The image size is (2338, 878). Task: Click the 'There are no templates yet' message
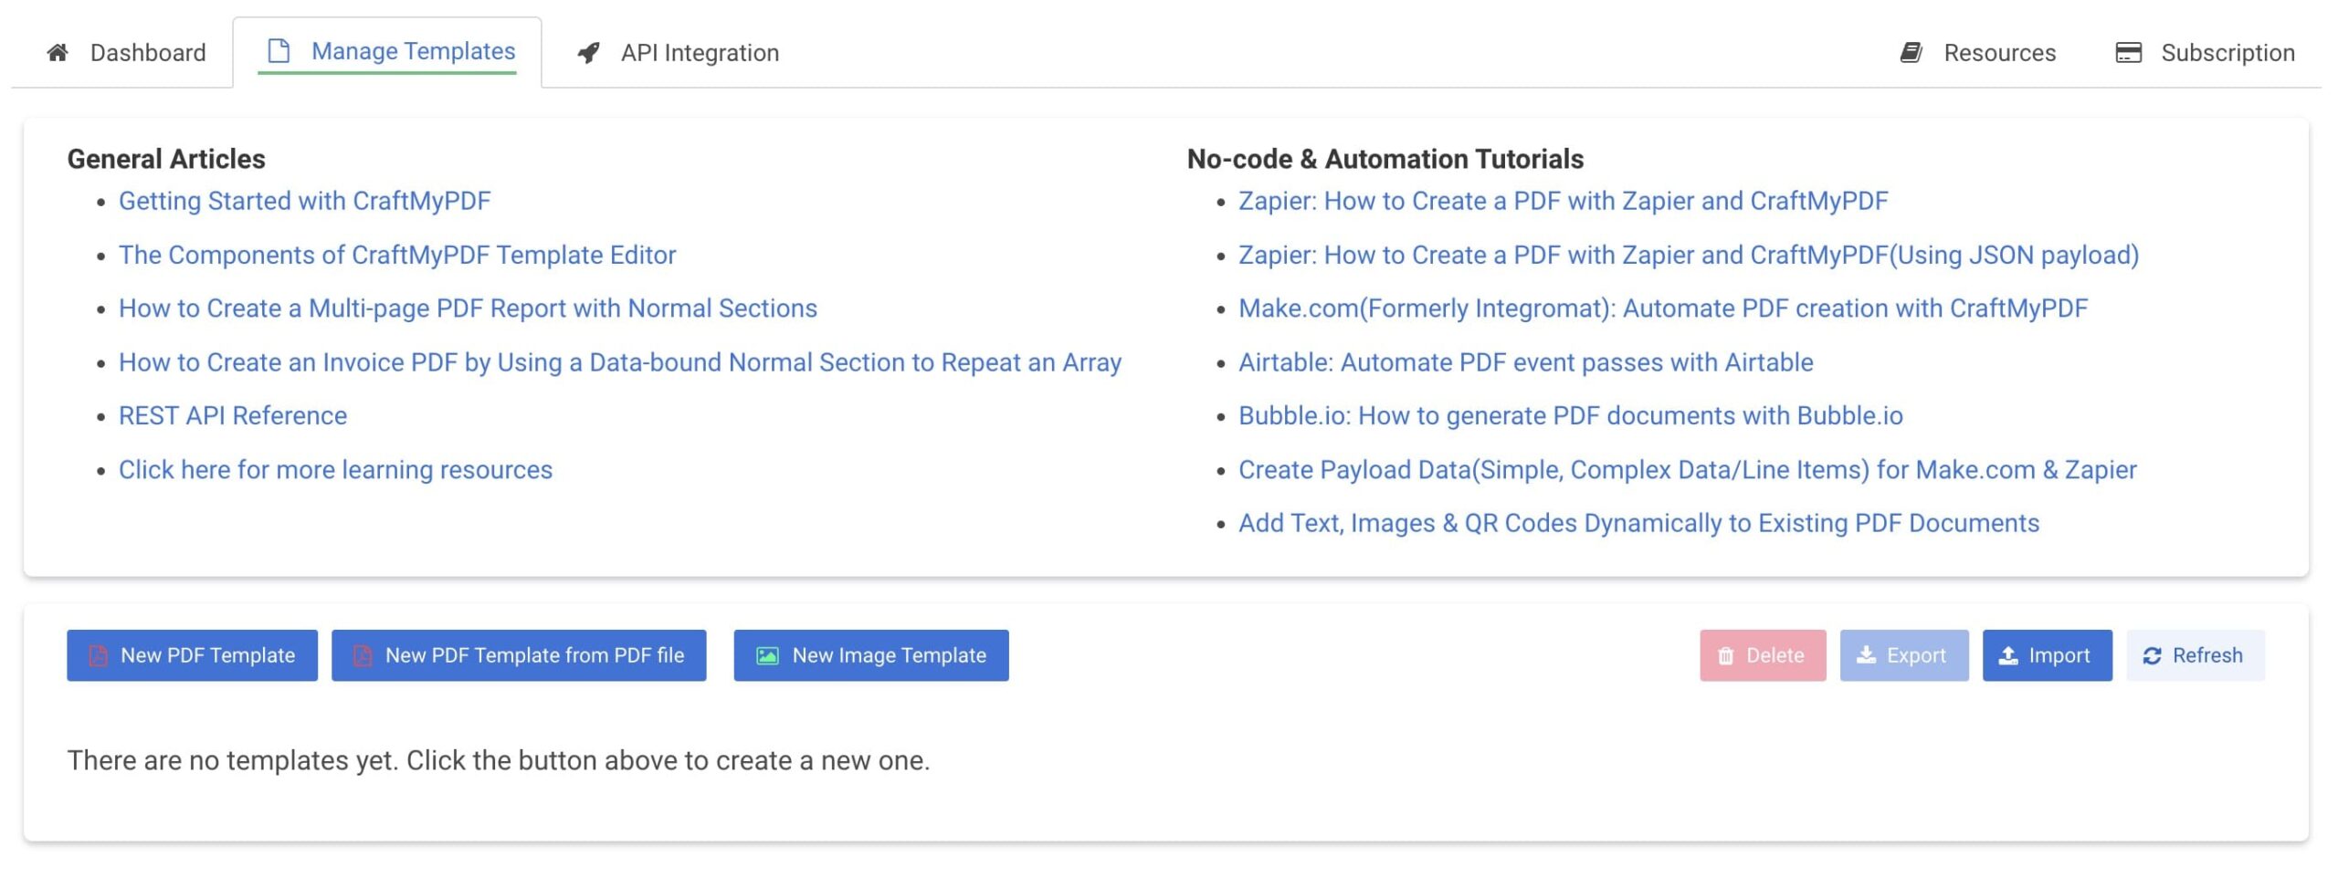(499, 760)
